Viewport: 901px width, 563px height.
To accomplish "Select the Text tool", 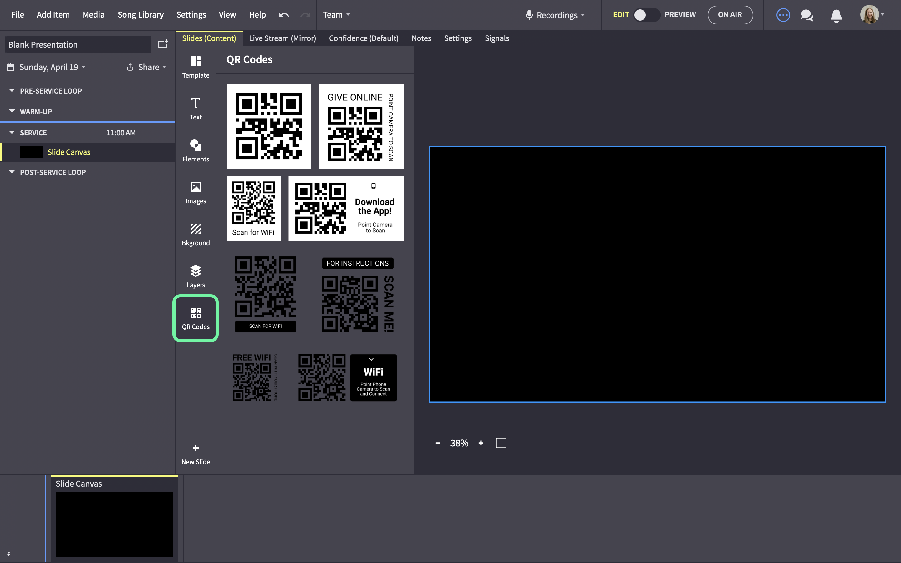I will [x=196, y=109].
